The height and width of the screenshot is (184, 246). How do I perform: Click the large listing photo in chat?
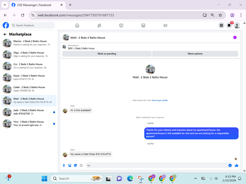coord(150,69)
